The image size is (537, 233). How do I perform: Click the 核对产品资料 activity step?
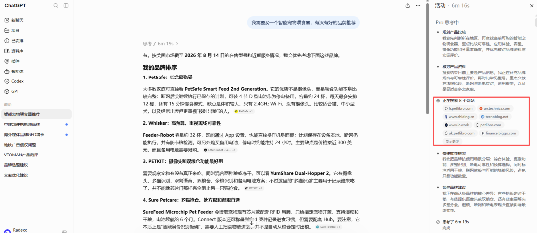point(454,67)
